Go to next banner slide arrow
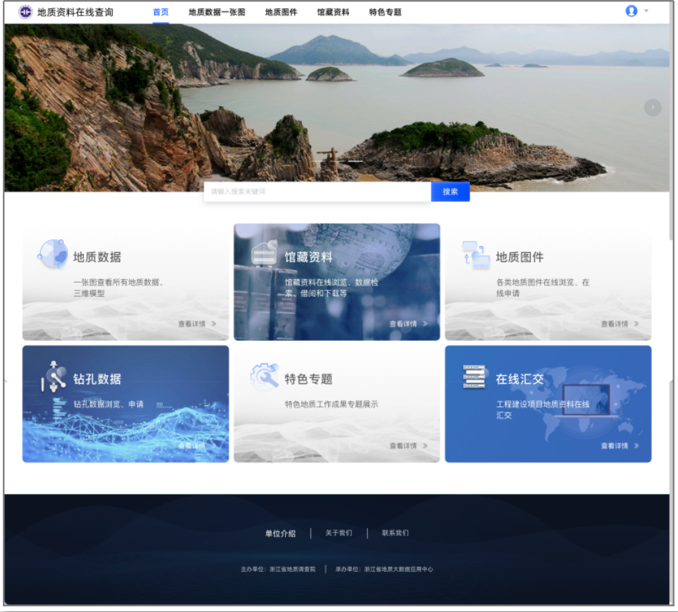The height and width of the screenshot is (612, 678). [653, 107]
